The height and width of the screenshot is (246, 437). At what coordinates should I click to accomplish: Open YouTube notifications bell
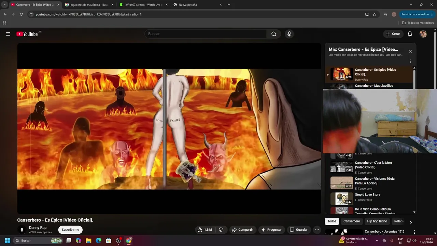pyautogui.click(x=410, y=34)
